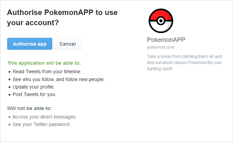The width and height of the screenshot is (233, 142).
Task: Cancel the authorisation request
Action: tap(68, 44)
